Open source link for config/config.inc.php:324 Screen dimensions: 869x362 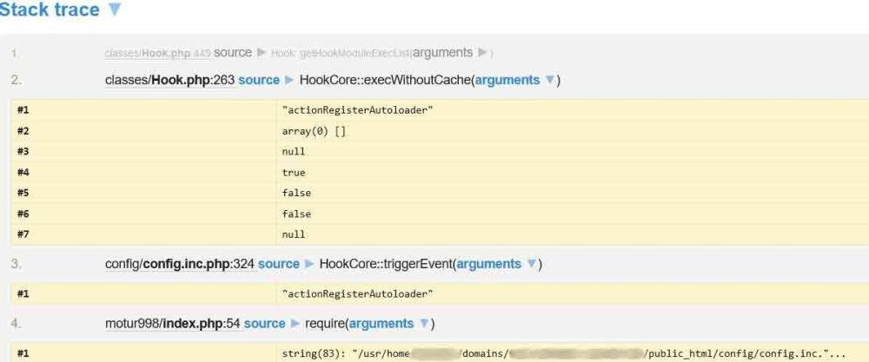coord(279,264)
